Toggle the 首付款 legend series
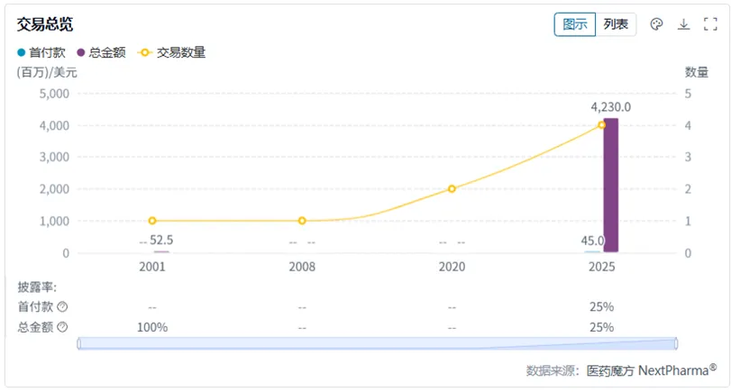This screenshot has height=392, width=731. 41,52
